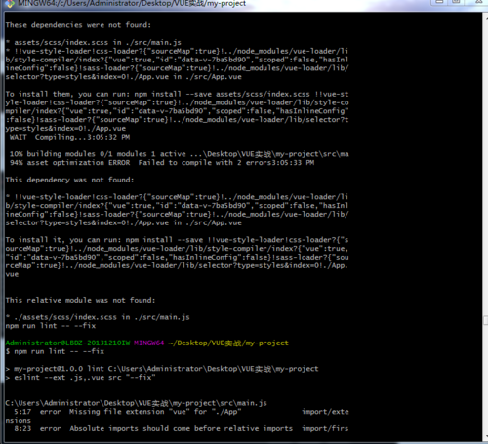Click the Git Bash icon in title bar

click(10, 3)
